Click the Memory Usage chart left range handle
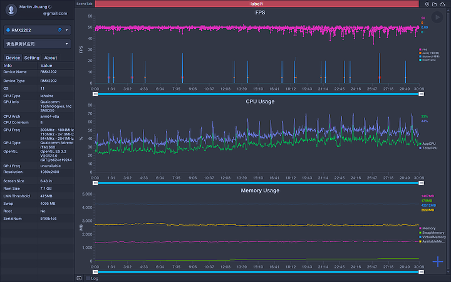 coord(95,272)
